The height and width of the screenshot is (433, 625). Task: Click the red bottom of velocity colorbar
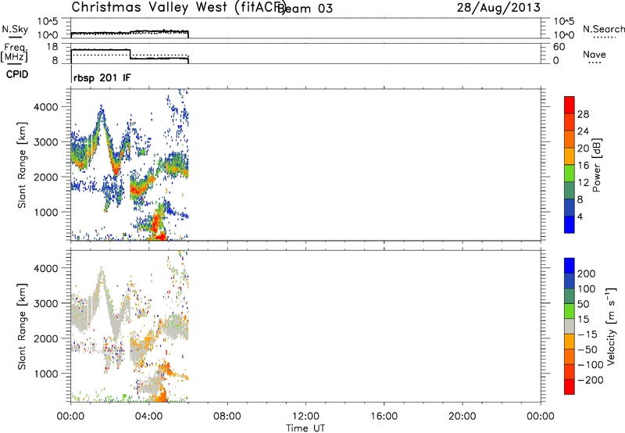tap(570, 387)
